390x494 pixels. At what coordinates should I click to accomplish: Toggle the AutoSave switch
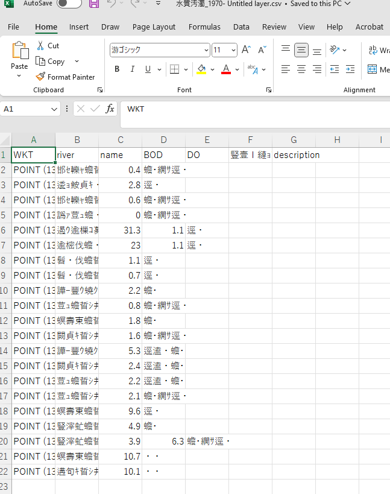tap(69, 4)
